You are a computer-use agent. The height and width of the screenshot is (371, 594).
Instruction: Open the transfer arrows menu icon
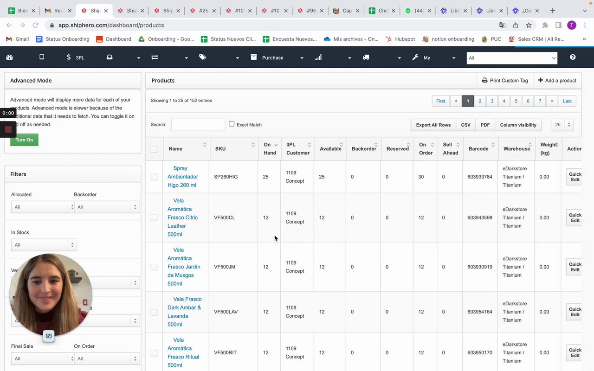155,58
